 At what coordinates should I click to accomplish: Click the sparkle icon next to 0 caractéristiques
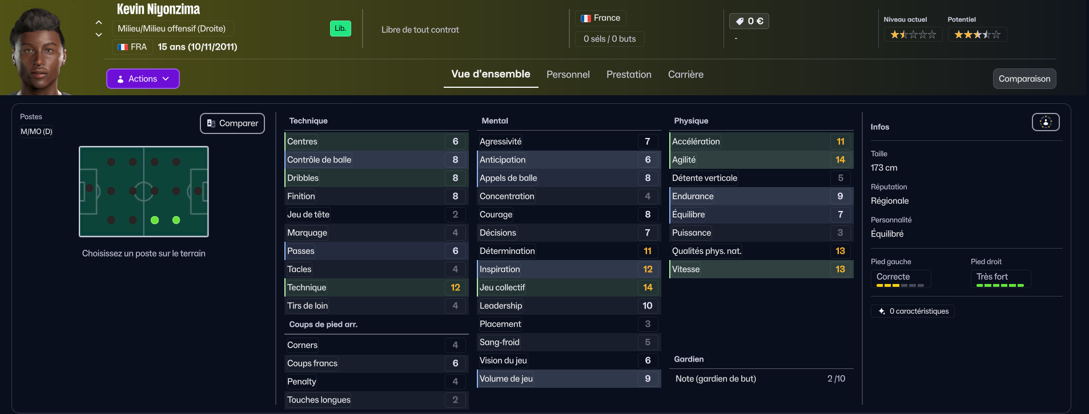pos(882,311)
